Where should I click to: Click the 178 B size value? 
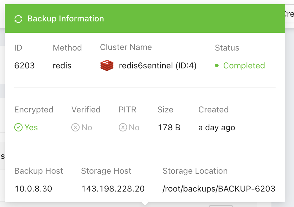pyautogui.click(x=169, y=128)
